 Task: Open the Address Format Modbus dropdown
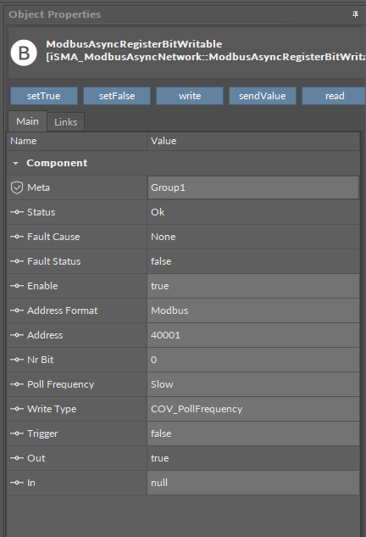click(253, 310)
